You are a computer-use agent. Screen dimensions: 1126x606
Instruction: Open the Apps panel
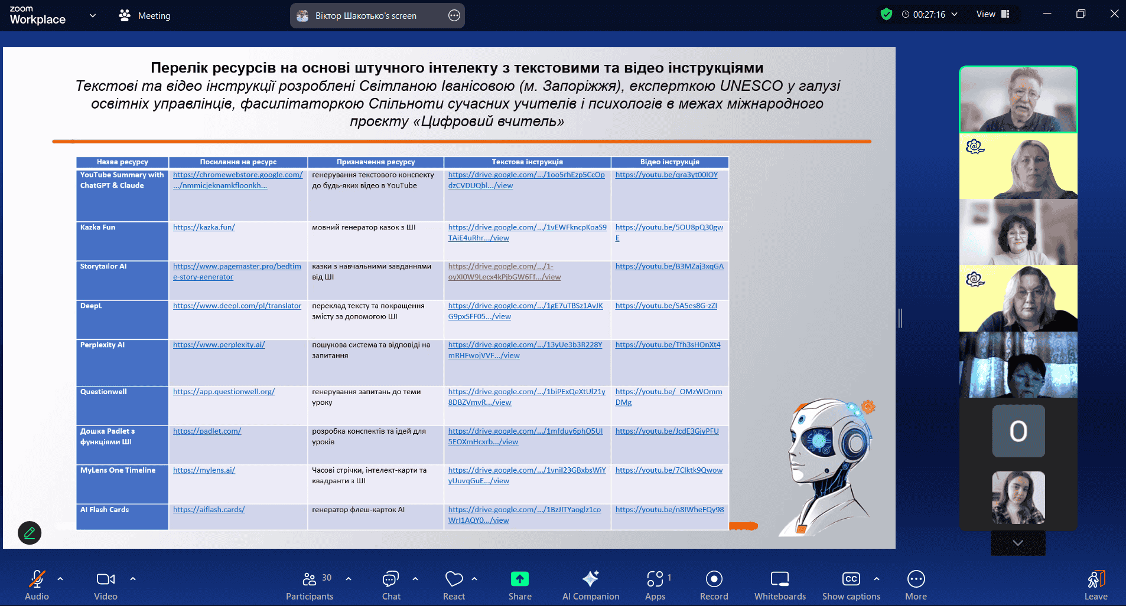tap(655, 585)
